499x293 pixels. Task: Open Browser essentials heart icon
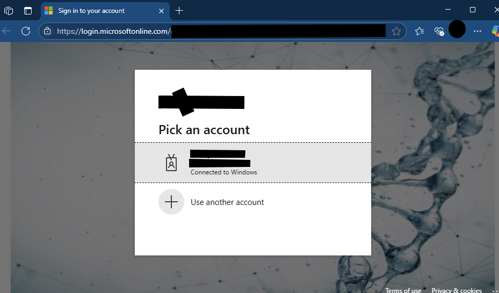click(439, 31)
